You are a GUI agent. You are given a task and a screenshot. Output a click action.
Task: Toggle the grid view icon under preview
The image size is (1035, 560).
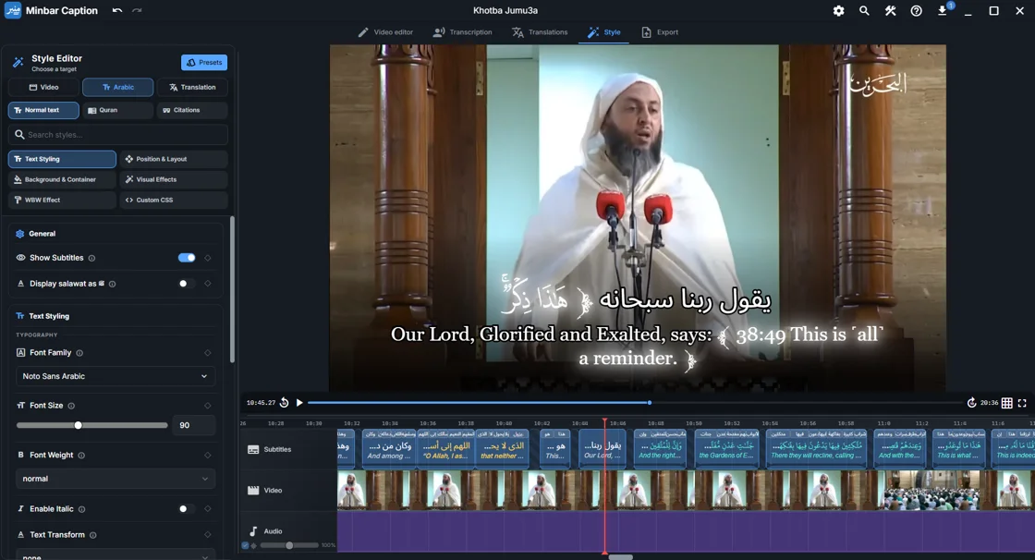pyautogui.click(x=1006, y=403)
